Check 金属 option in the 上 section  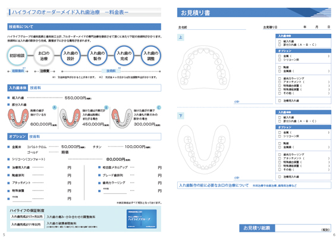pyautogui.click(x=280, y=56)
